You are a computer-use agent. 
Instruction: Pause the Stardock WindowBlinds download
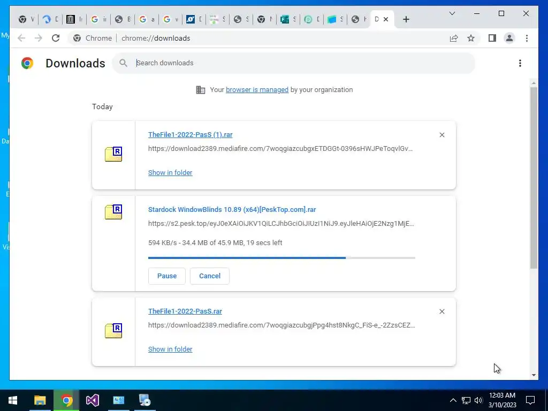click(167, 276)
